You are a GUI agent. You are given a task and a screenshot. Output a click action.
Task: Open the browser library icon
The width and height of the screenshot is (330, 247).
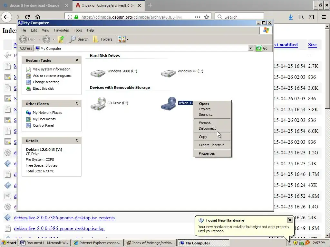click(x=301, y=17)
